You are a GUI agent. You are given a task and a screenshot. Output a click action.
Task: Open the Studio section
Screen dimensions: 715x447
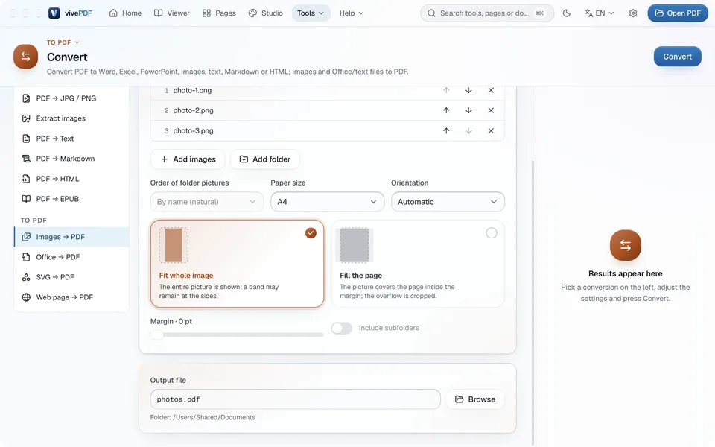[266, 13]
